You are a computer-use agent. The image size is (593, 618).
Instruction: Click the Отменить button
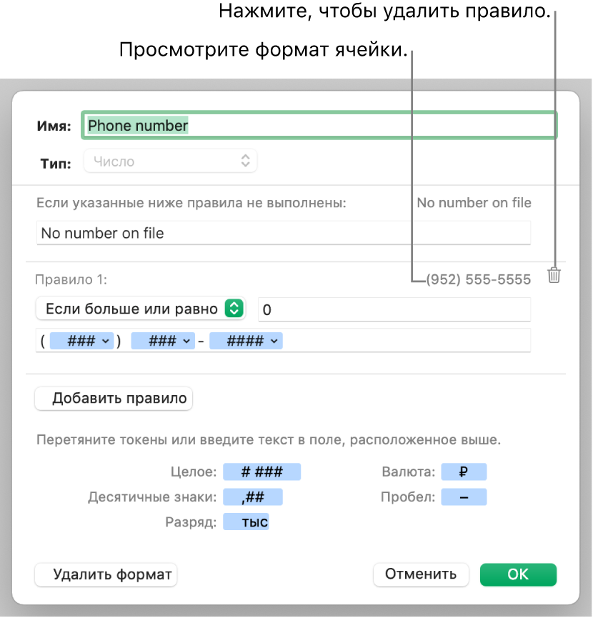coord(421,574)
